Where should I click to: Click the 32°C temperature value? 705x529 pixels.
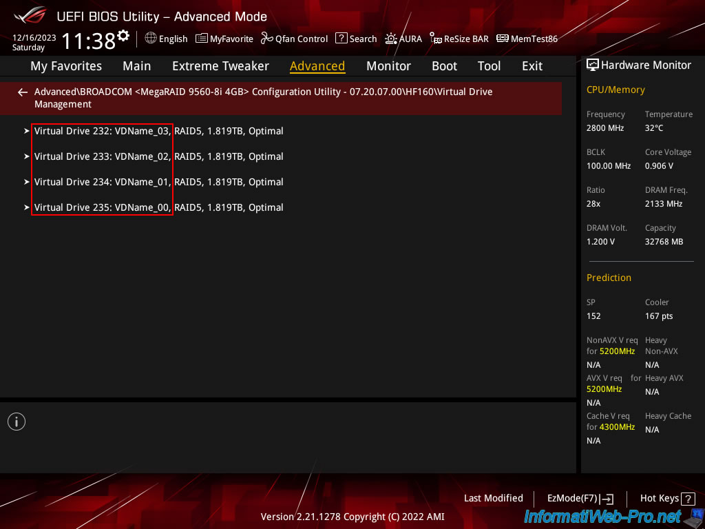[654, 128]
